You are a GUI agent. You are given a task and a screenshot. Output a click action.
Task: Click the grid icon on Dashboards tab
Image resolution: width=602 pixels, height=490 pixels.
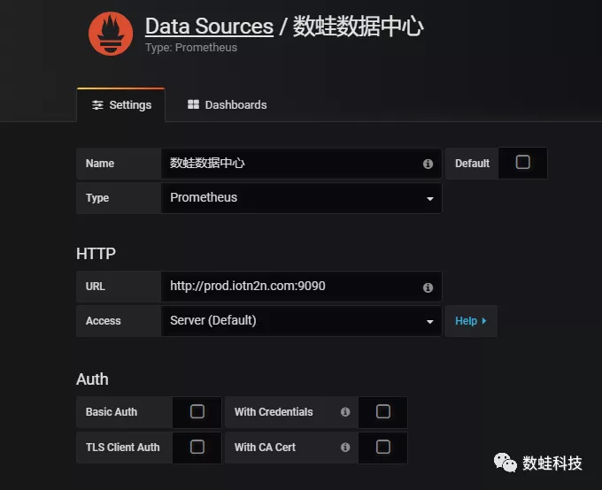coord(193,104)
